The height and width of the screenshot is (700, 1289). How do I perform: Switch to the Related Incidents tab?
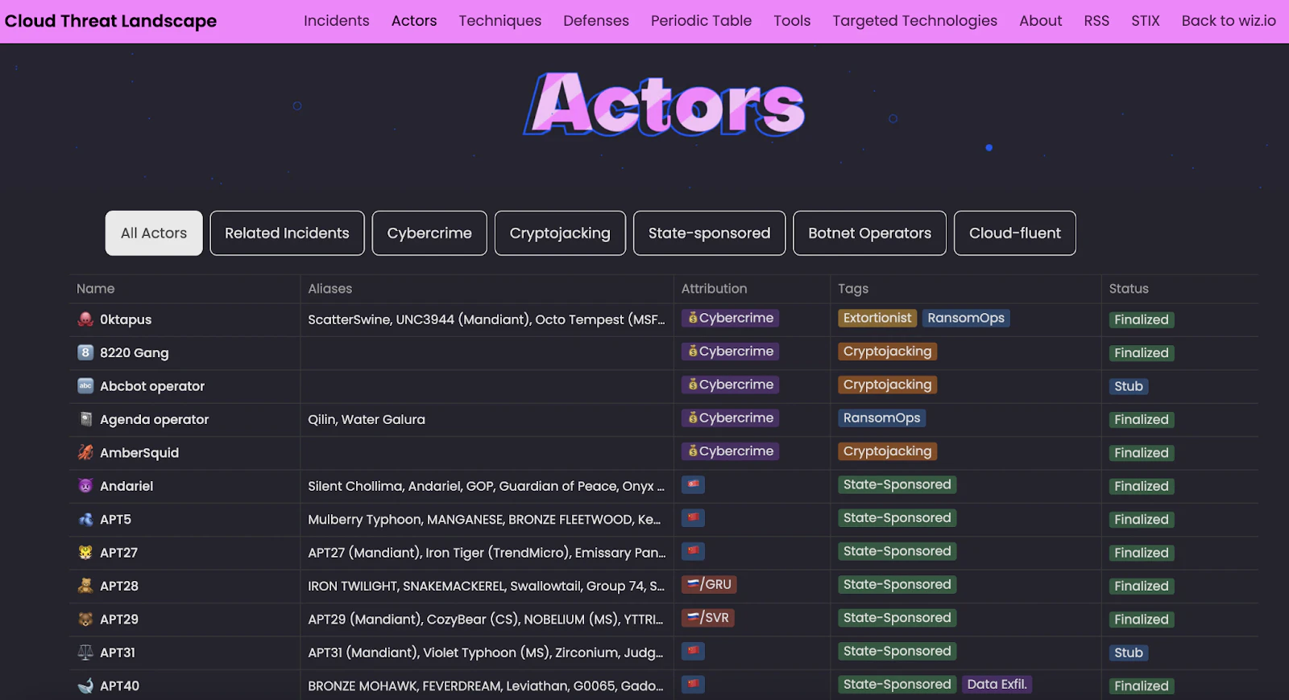tap(287, 233)
